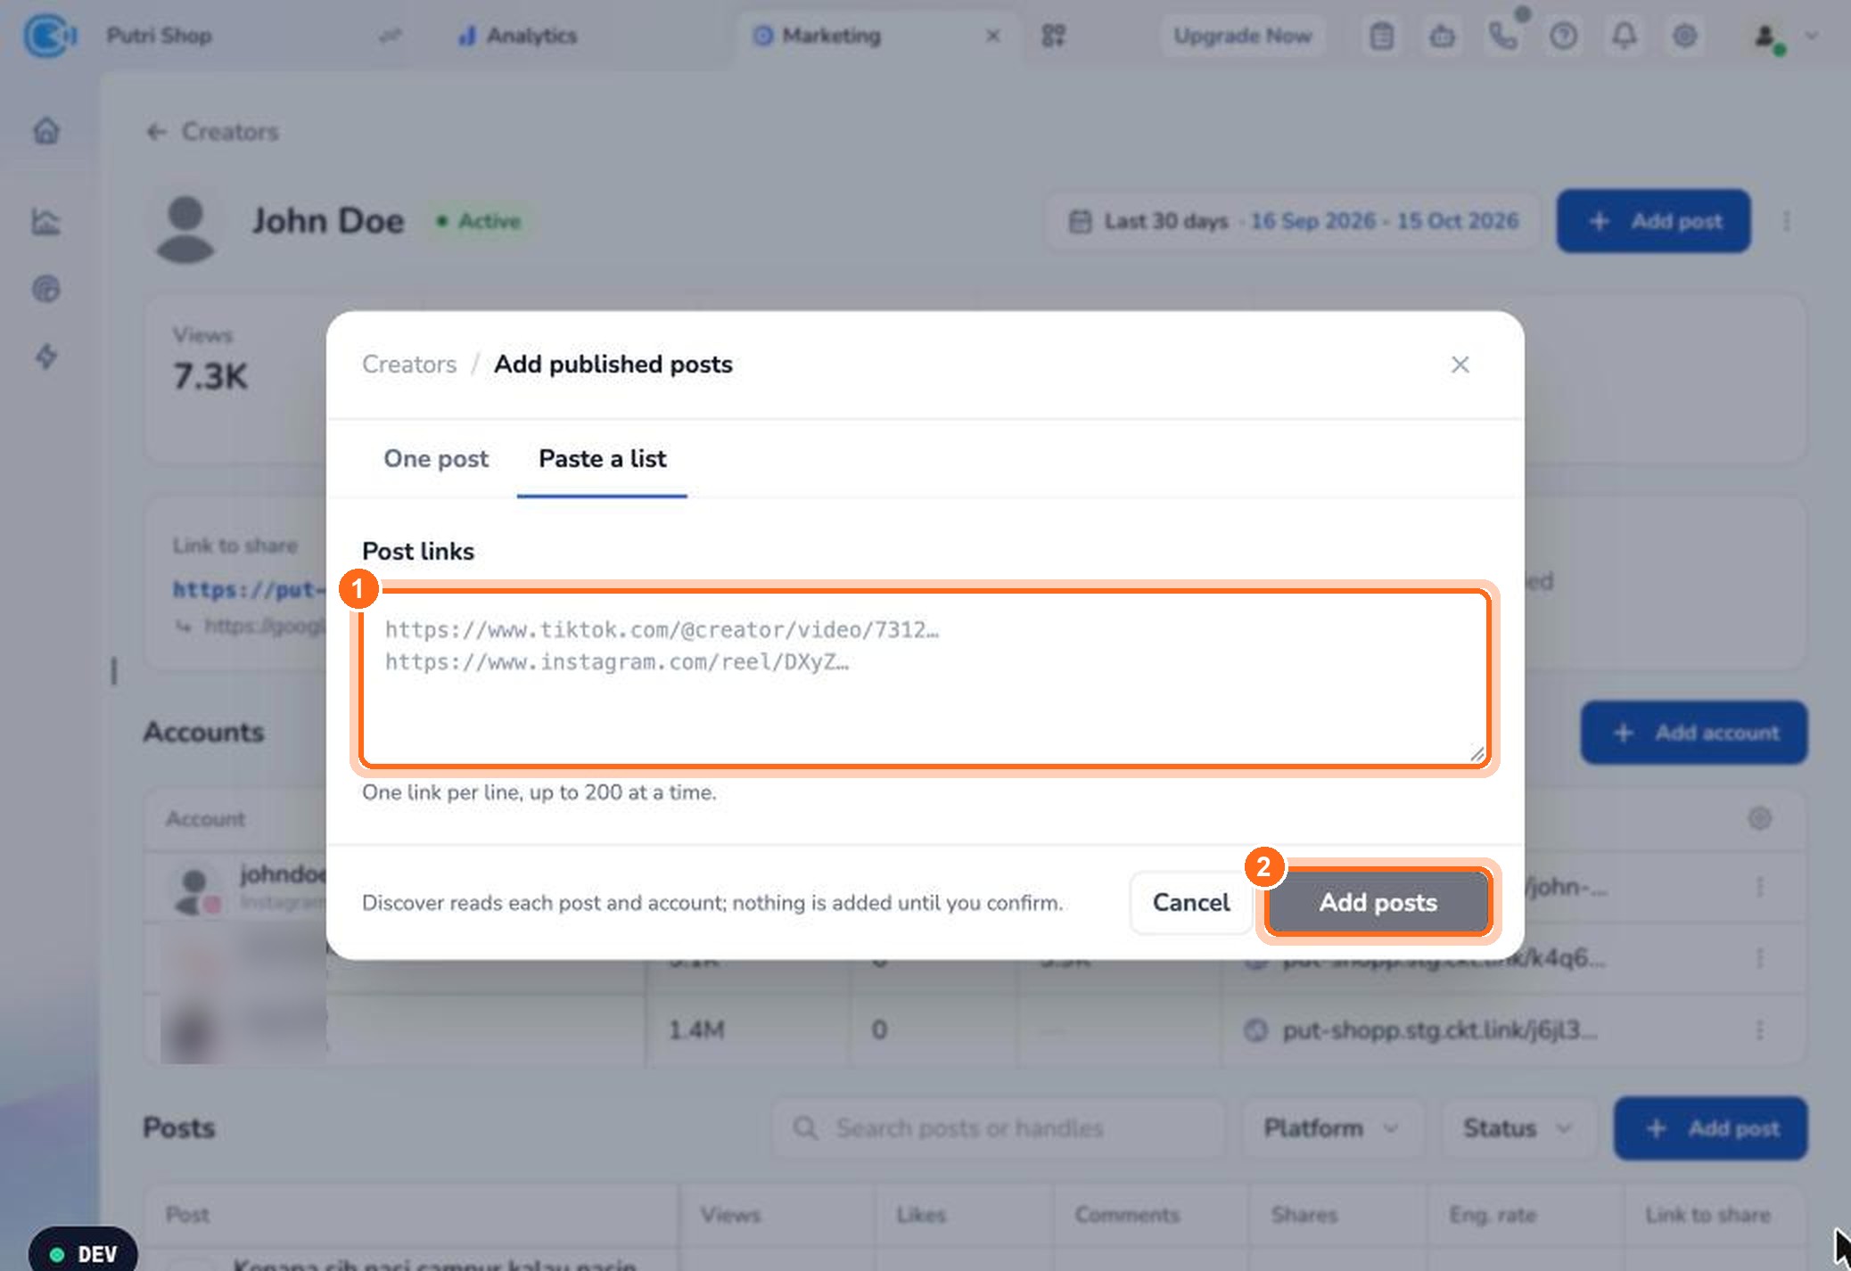Open more options next to header Add post

1786,221
